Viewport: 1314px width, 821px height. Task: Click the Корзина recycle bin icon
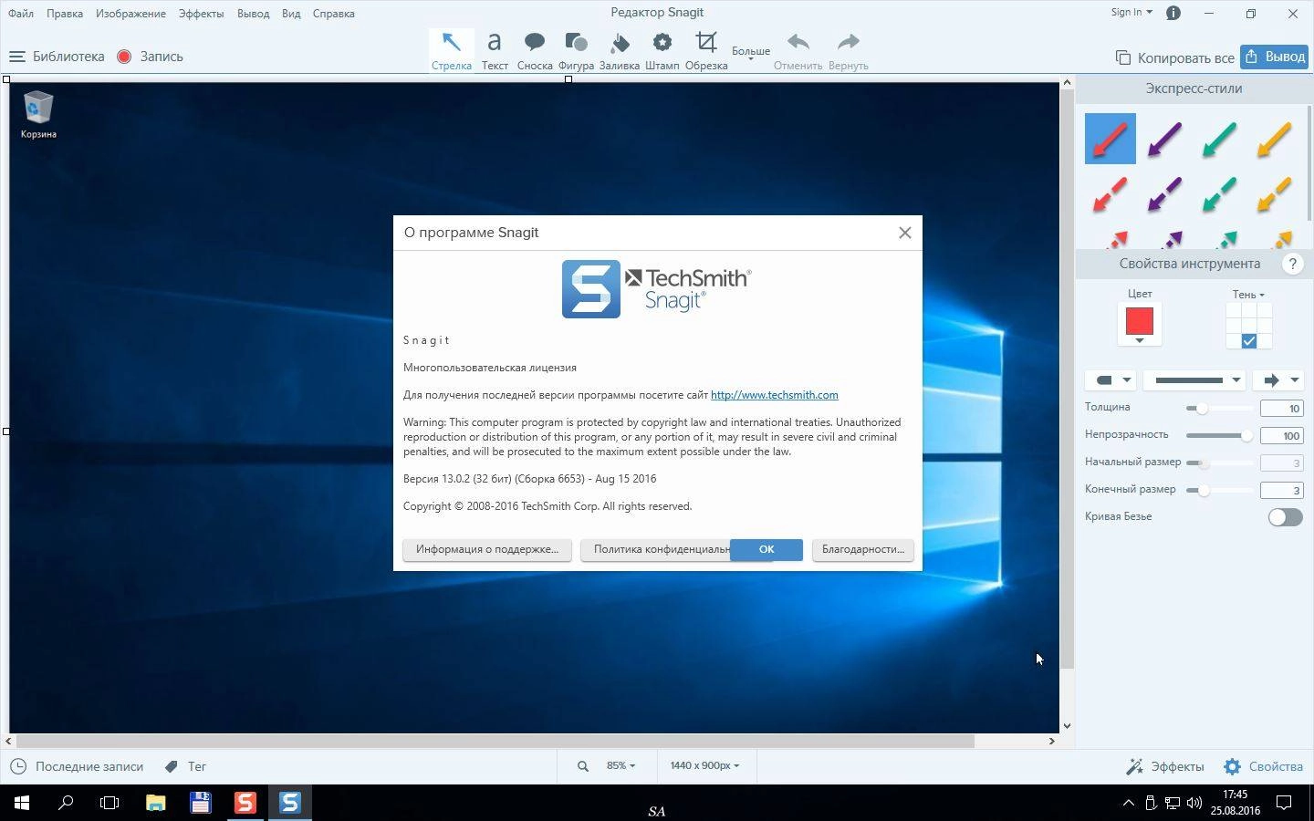pos(38,114)
